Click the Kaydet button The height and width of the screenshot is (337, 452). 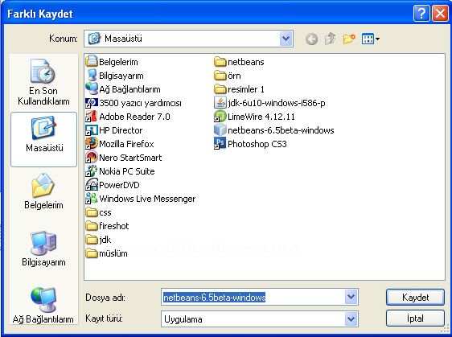(x=415, y=298)
